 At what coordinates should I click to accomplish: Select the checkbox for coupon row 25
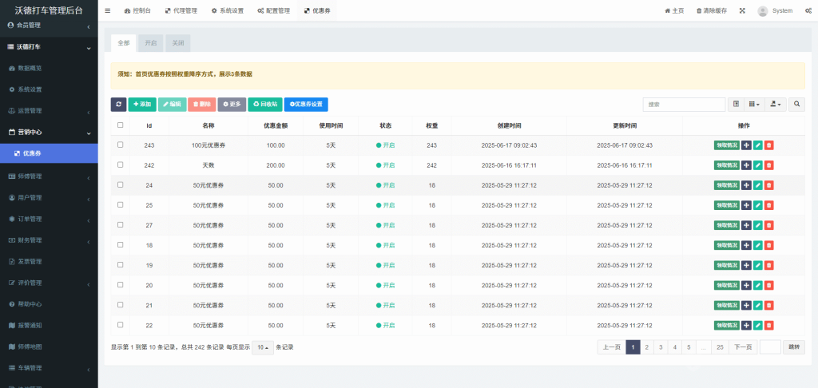[121, 205]
